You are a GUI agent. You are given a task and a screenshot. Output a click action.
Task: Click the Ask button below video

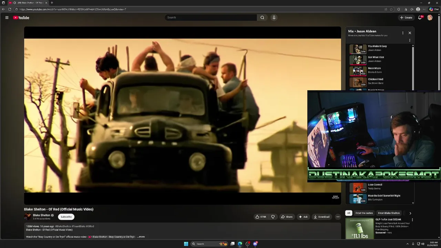click(303, 217)
